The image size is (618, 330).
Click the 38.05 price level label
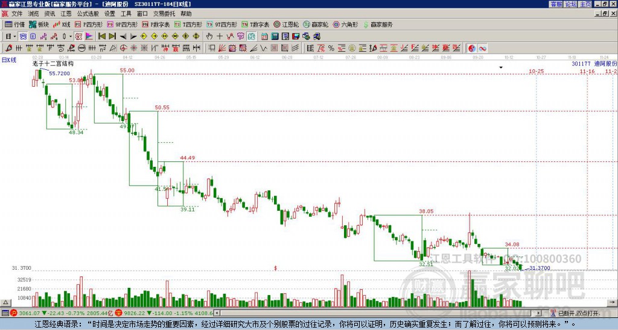426,211
